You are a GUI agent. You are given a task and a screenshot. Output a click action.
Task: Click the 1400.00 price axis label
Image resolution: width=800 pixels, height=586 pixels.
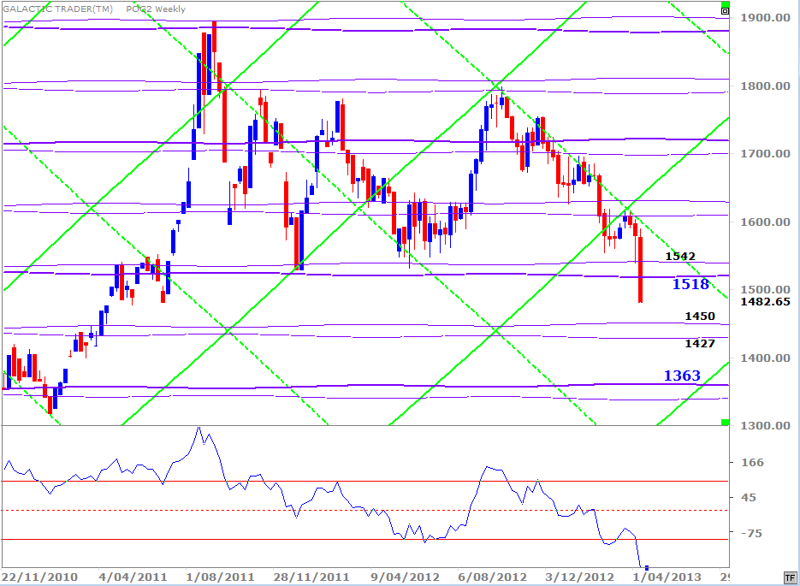(x=765, y=358)
